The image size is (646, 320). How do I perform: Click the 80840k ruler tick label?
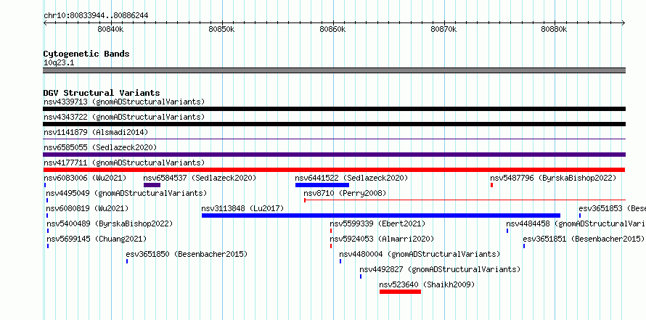110,29
